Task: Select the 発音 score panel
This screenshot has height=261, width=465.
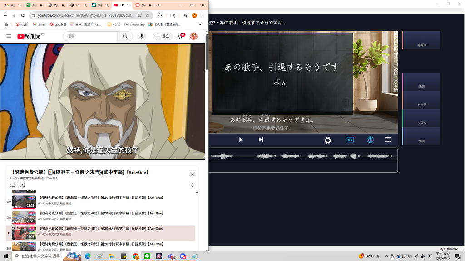Action: point(421,82)
